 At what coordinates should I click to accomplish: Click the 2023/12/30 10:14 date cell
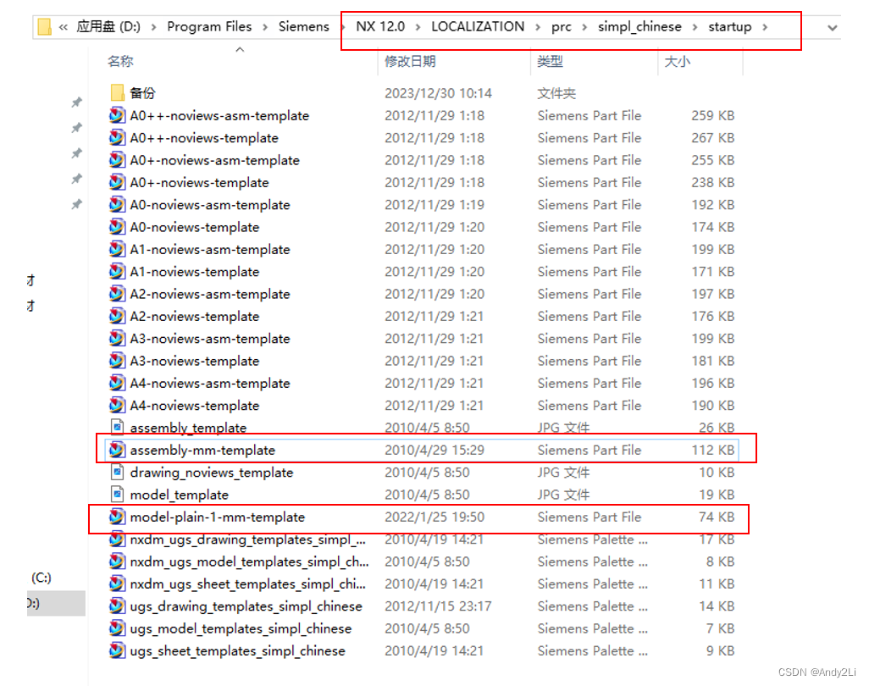pos(438,93)
